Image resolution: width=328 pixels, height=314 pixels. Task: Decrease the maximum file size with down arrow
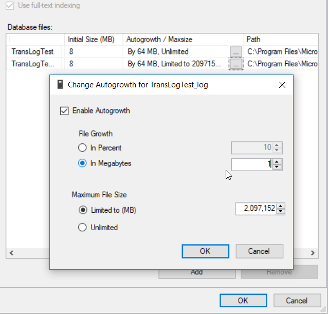pyautogui.click(x=281, y=212)
